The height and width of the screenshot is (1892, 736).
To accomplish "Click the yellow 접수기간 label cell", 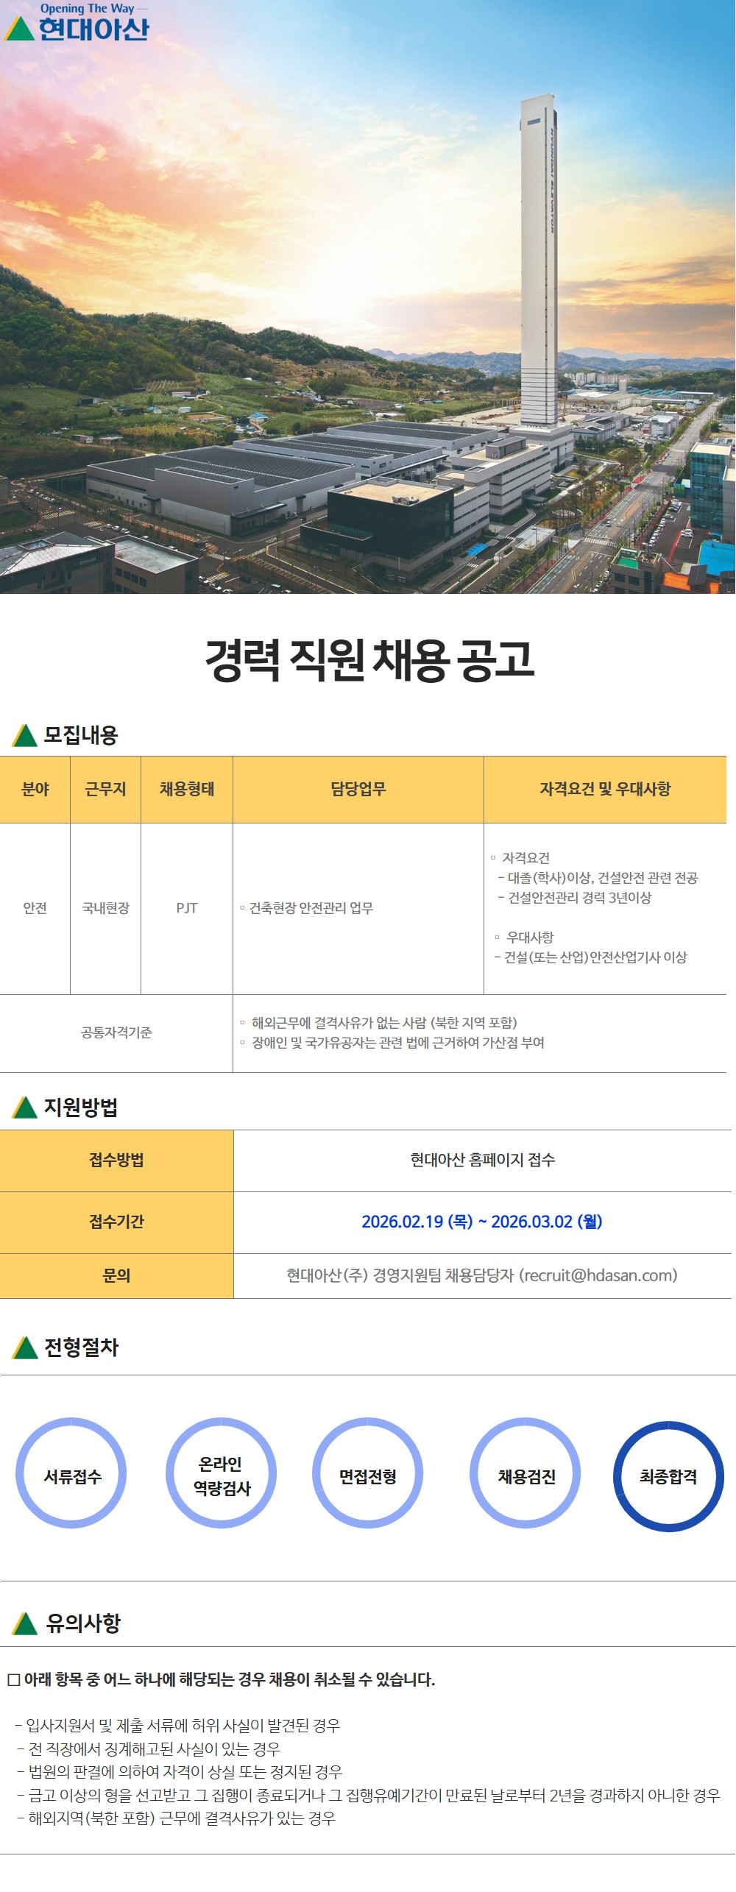I will point(116,1222).
